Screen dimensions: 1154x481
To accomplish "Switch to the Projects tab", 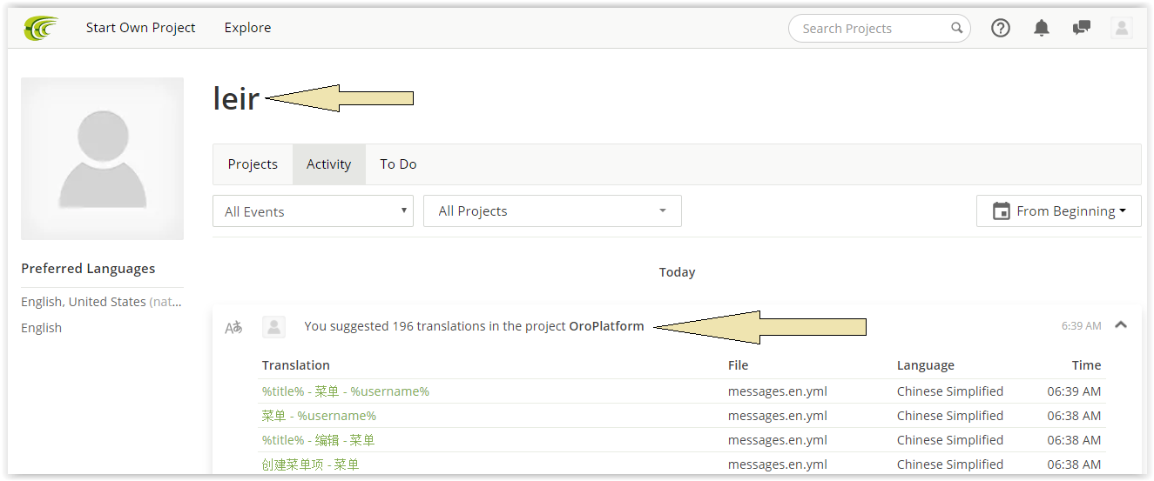I will [x=253, y=164].
